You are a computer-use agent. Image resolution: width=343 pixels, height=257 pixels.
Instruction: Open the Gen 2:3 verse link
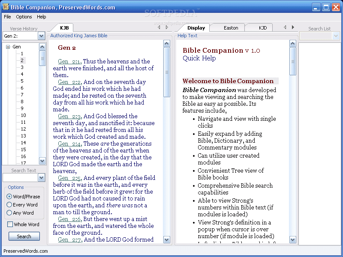point(69,116)
